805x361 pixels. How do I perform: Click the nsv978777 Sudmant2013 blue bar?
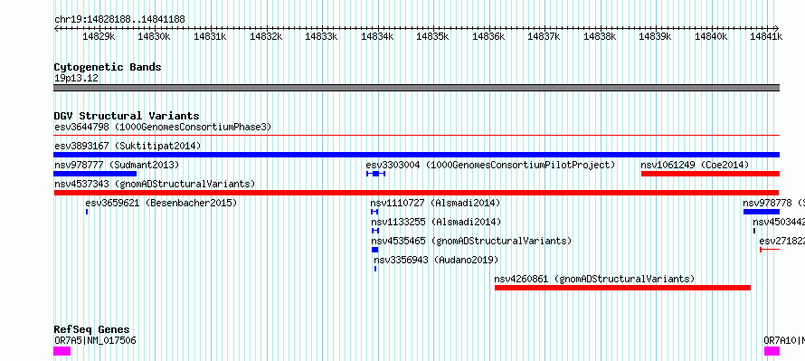[95, 174]
